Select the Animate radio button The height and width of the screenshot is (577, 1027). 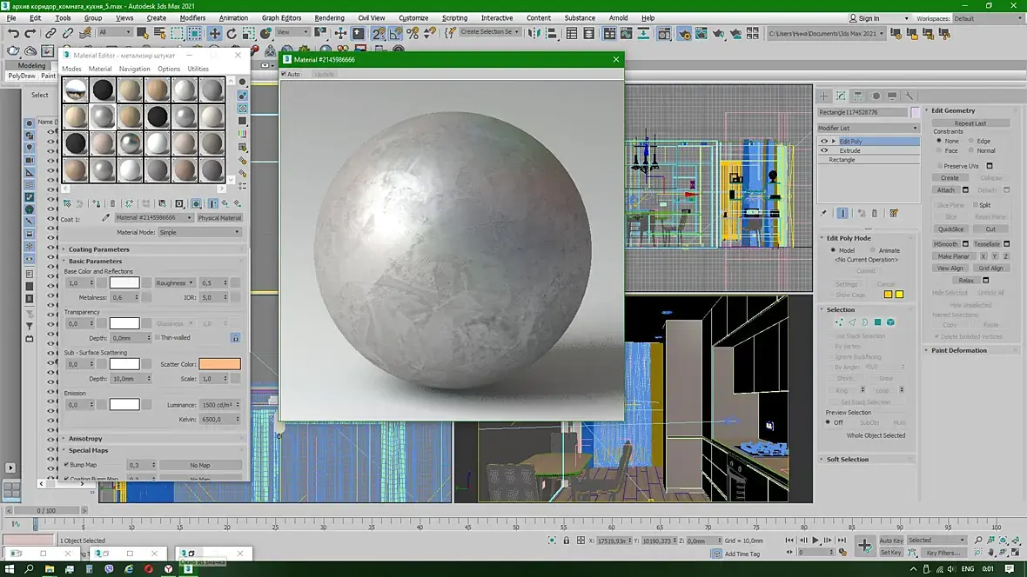click(872, 250)
